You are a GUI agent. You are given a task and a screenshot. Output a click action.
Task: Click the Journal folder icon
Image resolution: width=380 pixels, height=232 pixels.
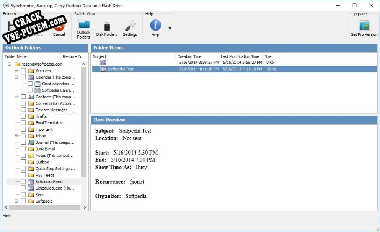31,142
